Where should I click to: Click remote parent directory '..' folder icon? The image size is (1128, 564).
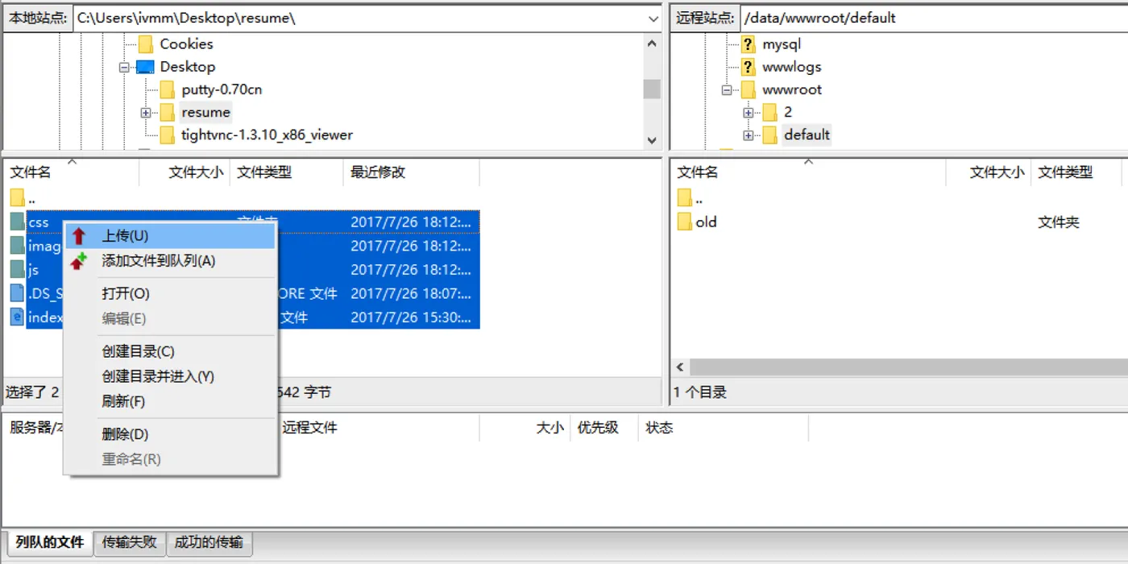pyautogui.click(x=685, y=197)
